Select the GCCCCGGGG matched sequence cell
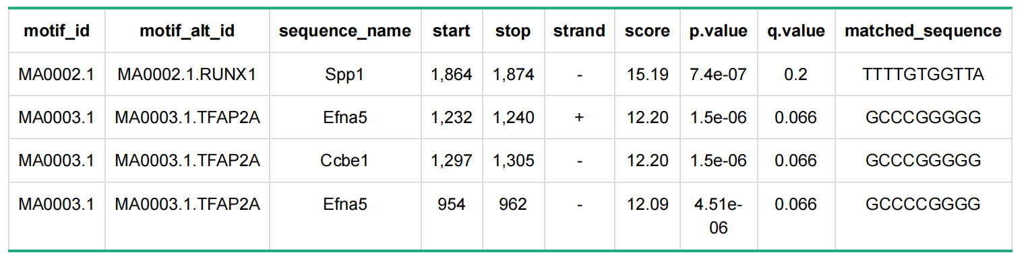 pos(923,204)
